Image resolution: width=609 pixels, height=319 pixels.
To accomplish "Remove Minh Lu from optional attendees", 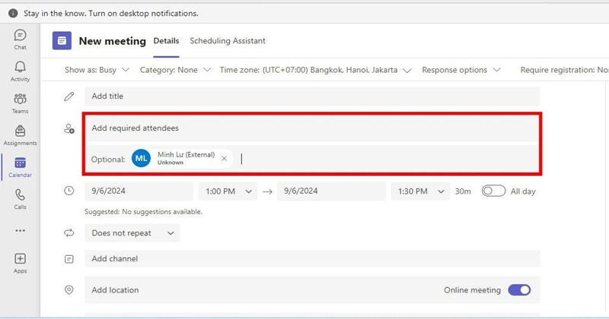I will 224,158.
